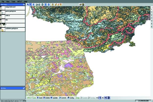This screenshot has width=153, height=102.
Task: Click the 'wydzielenia geologiczne' layer color thumbnail
Action: pos(3,30)
